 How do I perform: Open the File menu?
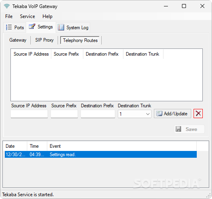(x=9, y=16)
